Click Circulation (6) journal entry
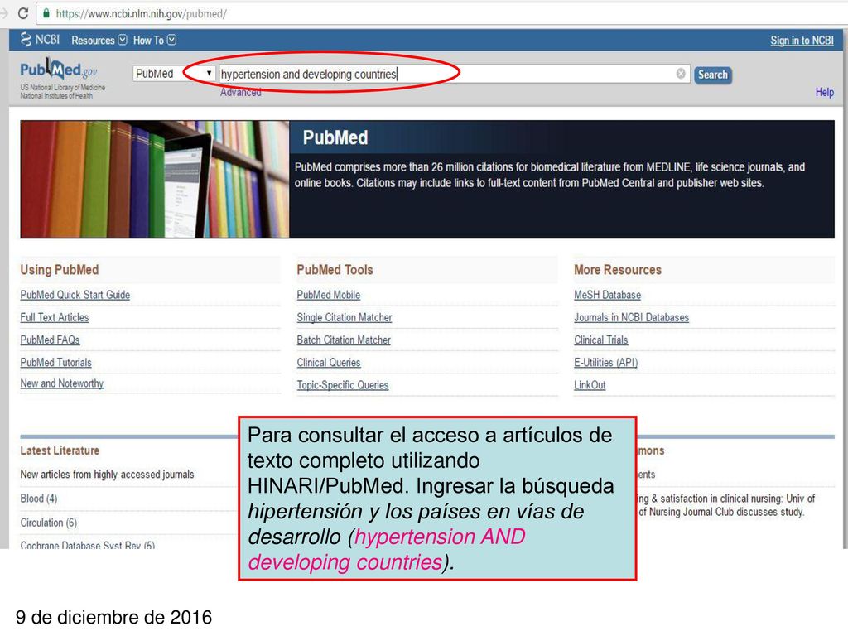 (x=48, y=523)
